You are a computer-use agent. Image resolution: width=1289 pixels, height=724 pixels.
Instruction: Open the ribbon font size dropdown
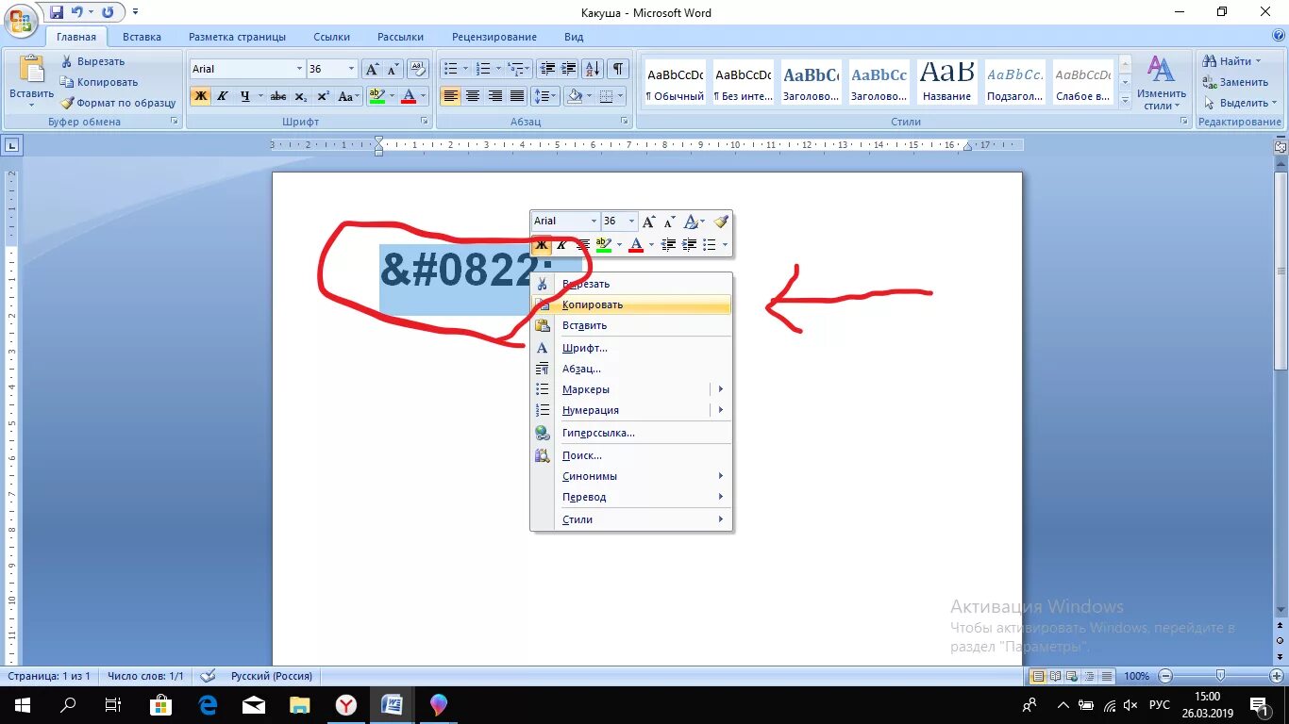pyautogui.click(x=351, y=69)
